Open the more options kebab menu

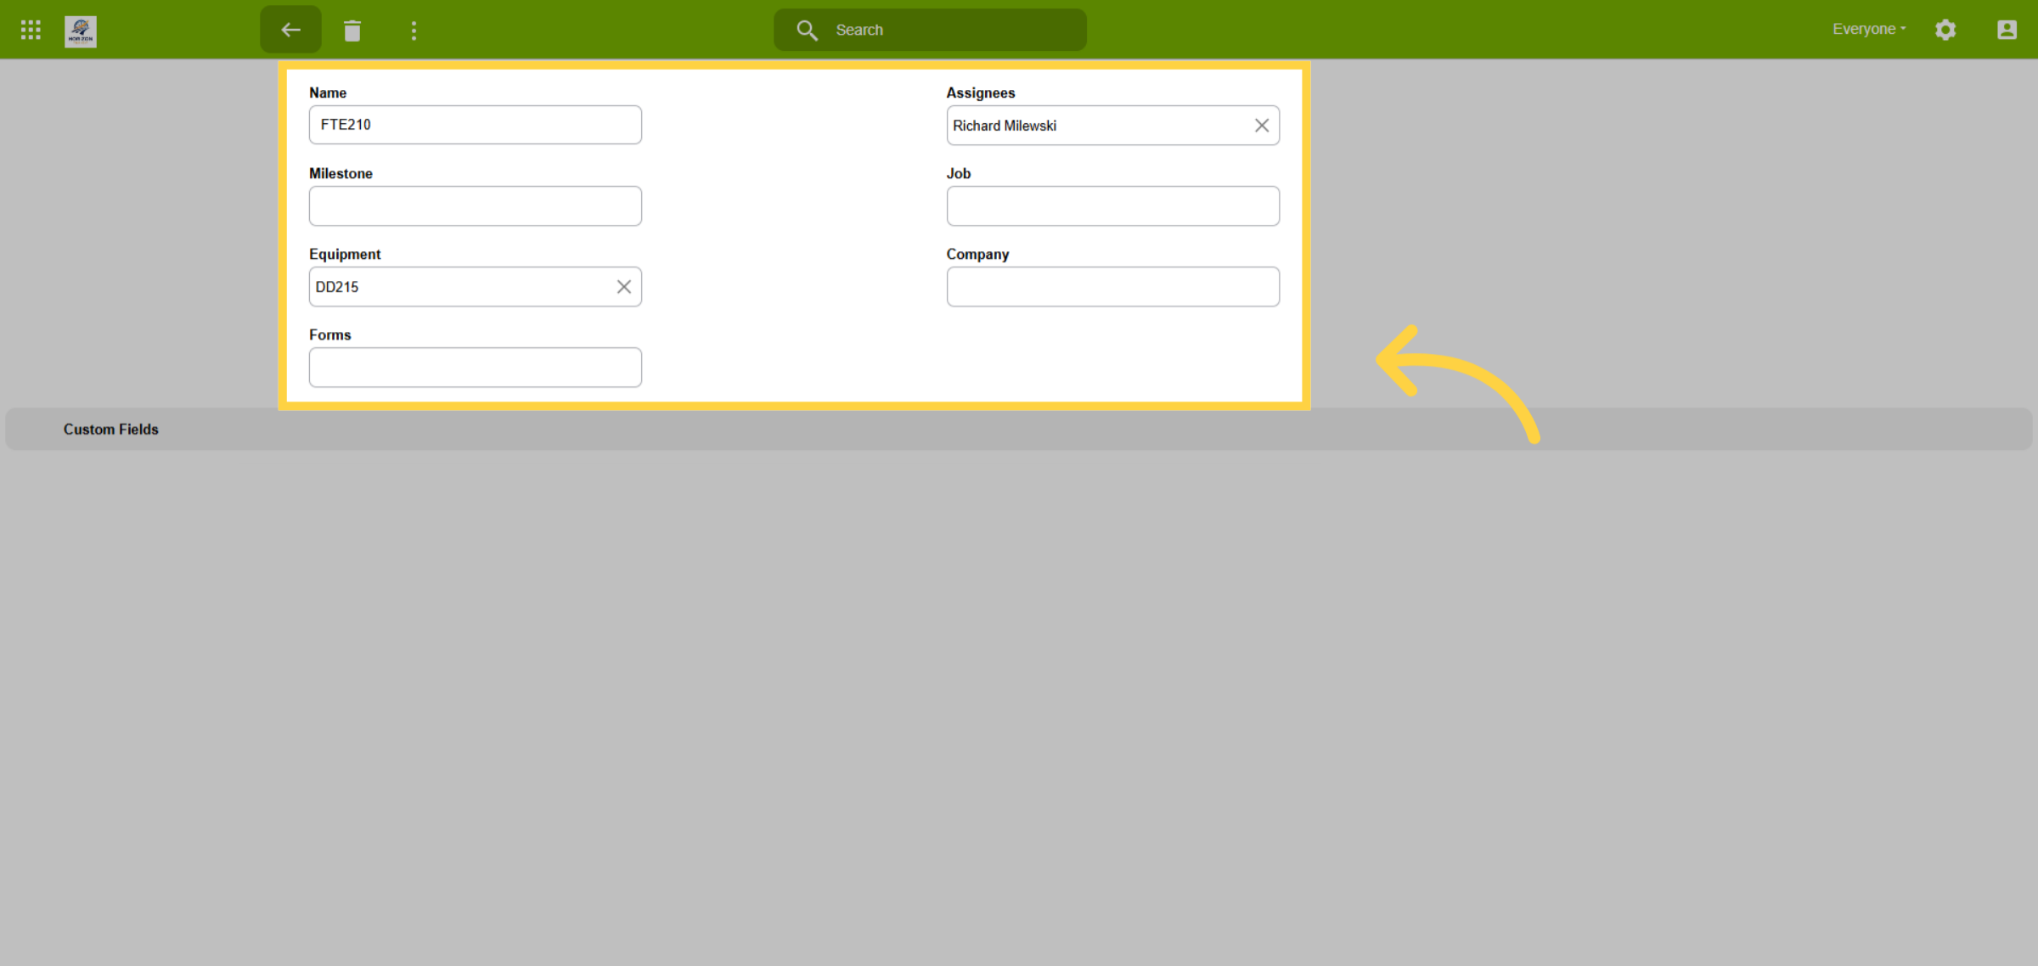(x=414, y=31)
